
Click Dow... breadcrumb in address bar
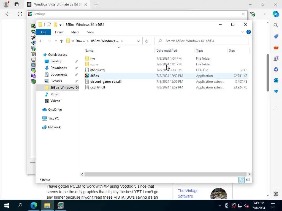coord(80,41)
